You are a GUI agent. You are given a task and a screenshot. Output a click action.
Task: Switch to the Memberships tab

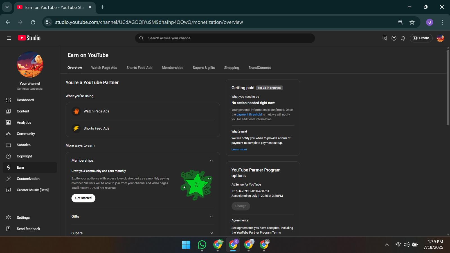[x=172, y=68]
